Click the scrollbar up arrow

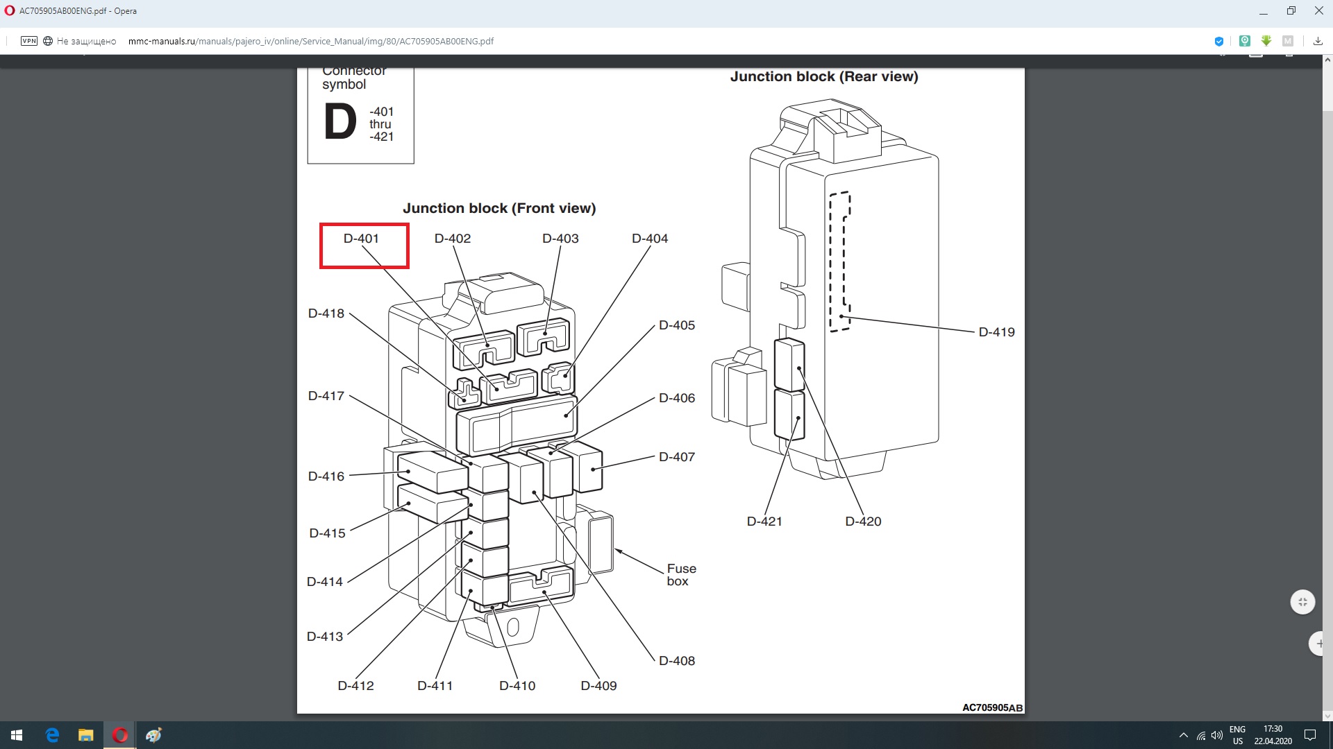click(1327, 61)
